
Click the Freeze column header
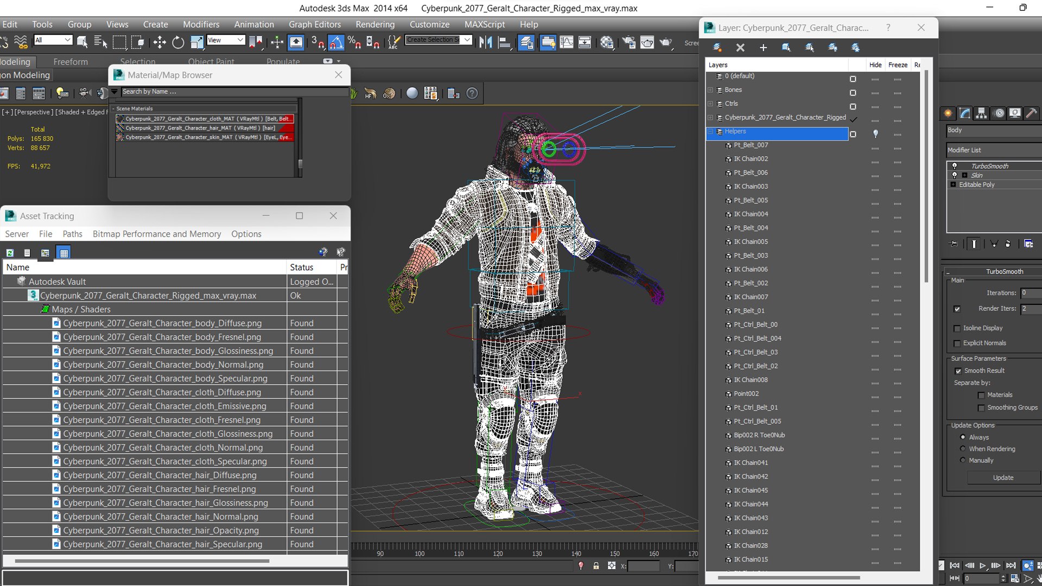898,65
